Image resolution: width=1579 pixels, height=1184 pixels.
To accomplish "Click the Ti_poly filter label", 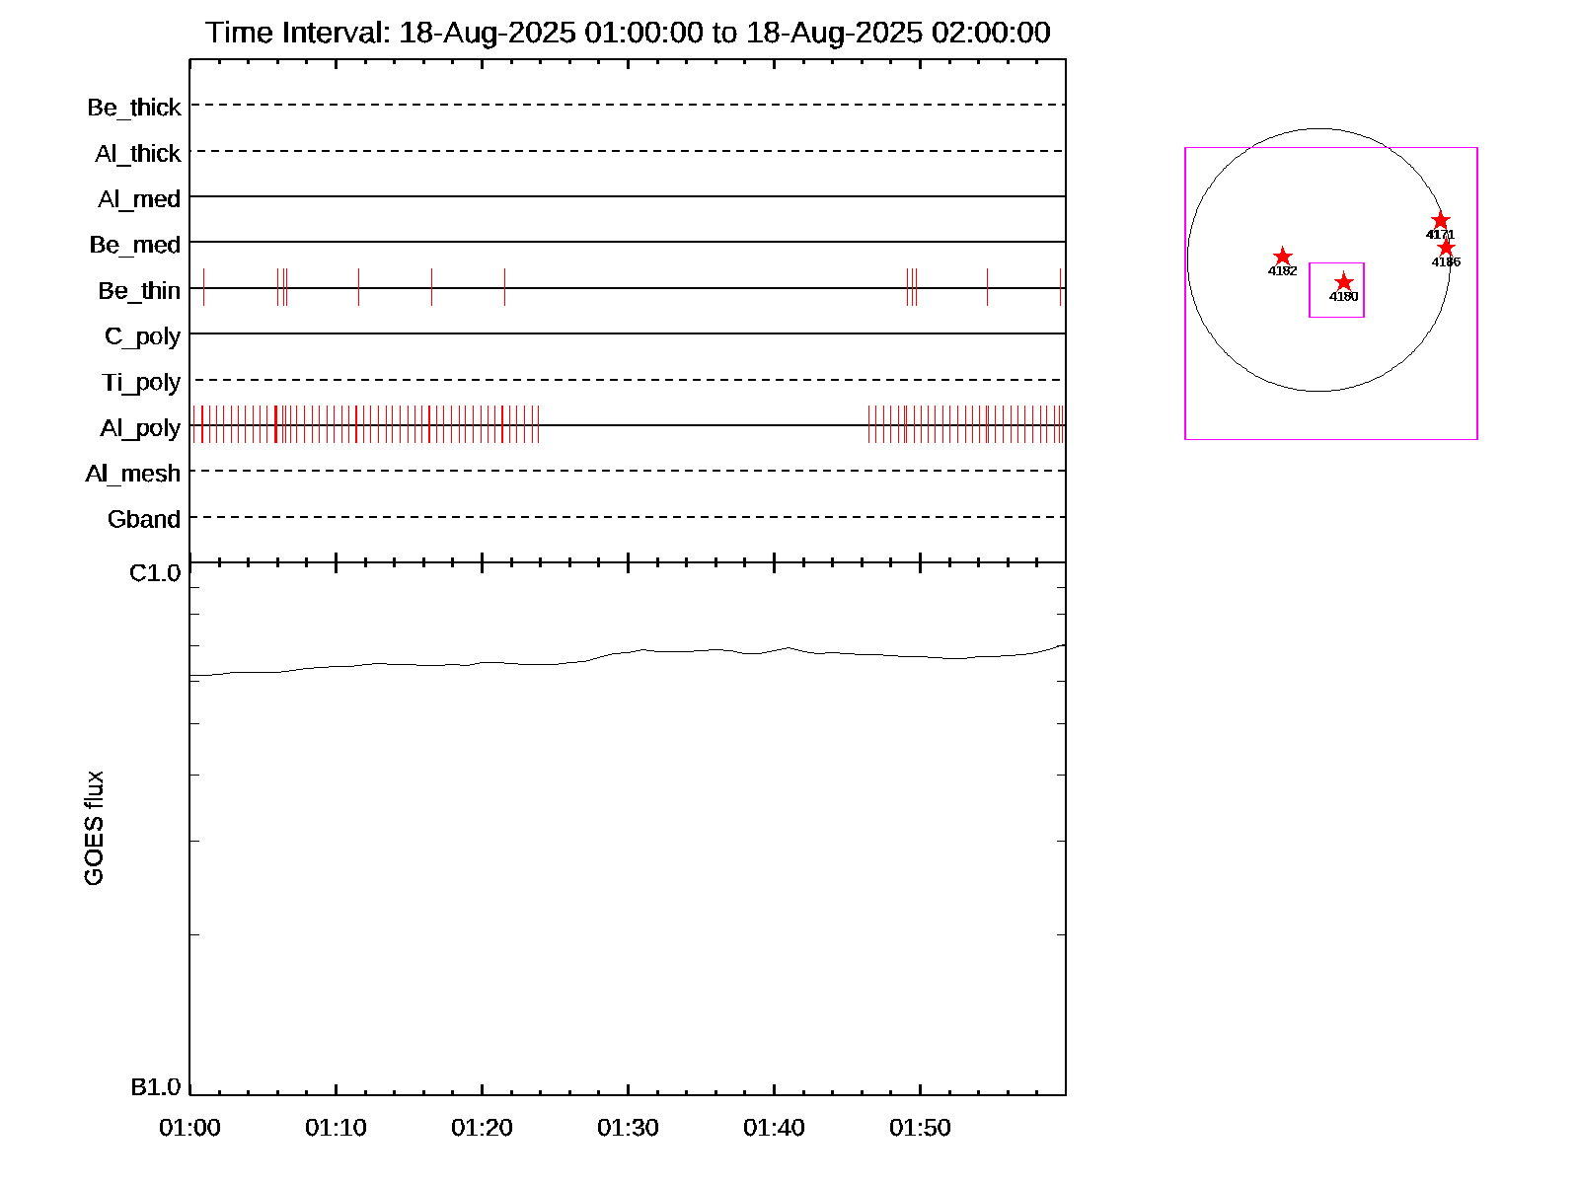I will (141, 382).
